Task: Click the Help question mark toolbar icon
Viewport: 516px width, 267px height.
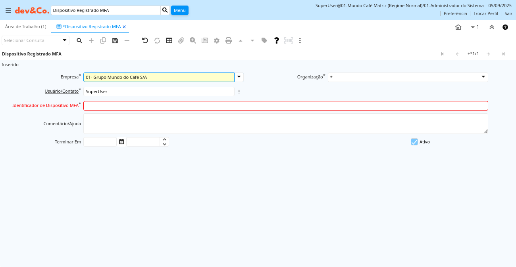Action: (277, 40)
